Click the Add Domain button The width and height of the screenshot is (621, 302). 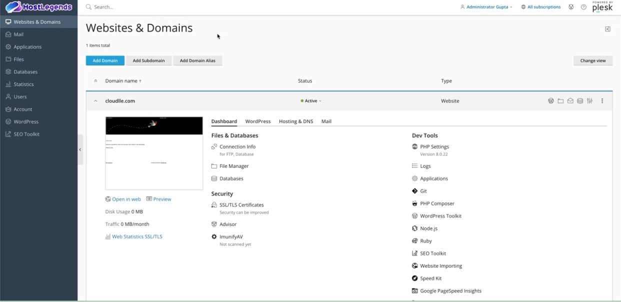pyautogui.click(x=105, y=60)
